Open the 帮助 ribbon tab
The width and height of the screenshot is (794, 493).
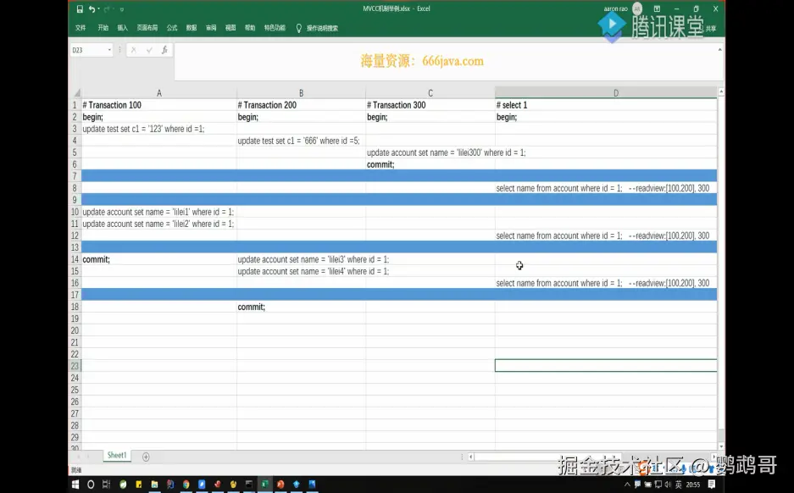pyautogui.click(x=250, y=28)
